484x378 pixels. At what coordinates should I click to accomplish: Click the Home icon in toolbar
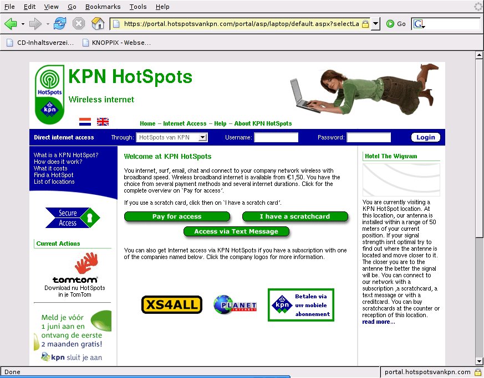(x=98, y=24)
